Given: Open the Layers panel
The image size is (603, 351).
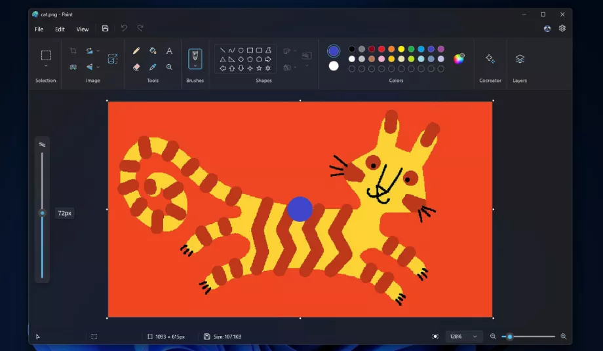Looking at the screenshot, I should pos(520,59).
